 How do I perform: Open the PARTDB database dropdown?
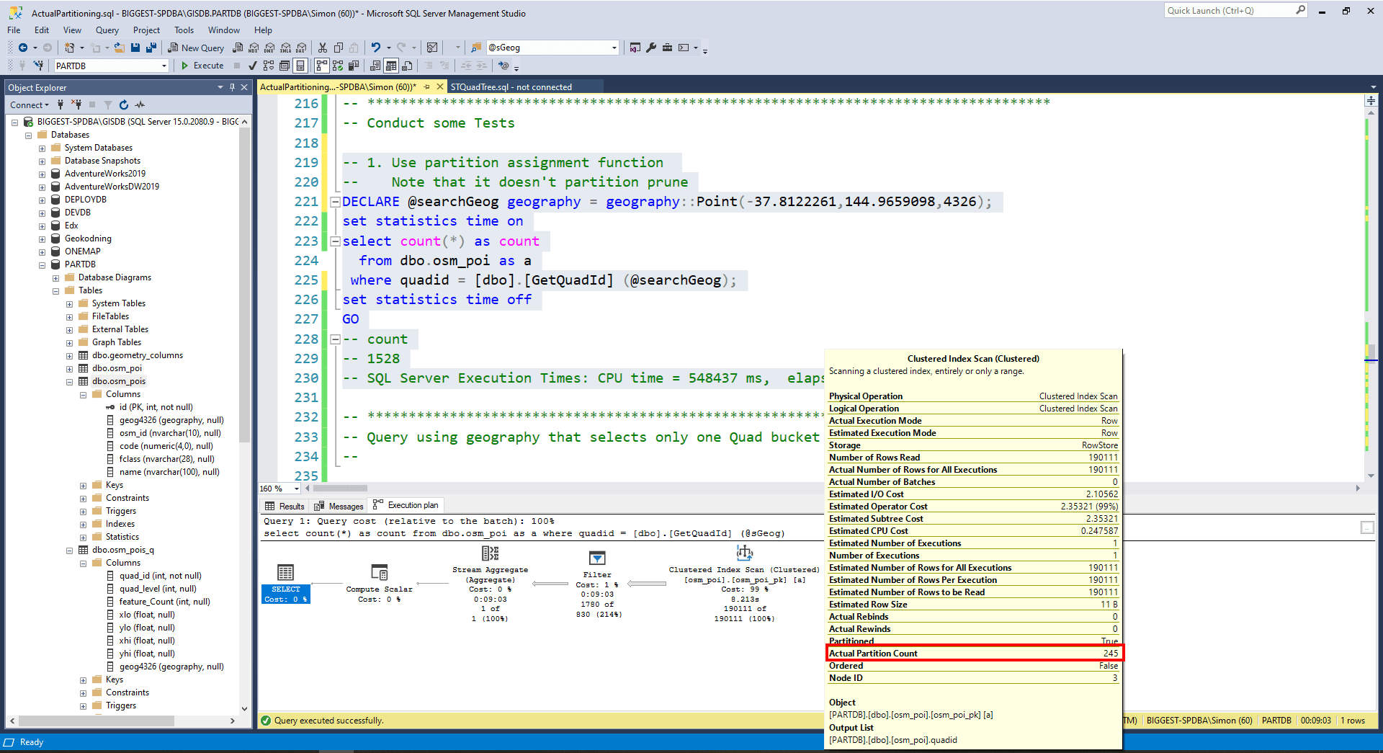click(x=165, y=66)
